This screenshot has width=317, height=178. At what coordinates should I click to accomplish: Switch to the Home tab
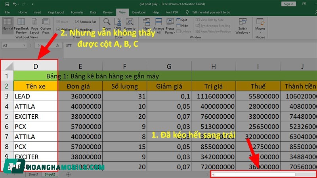[x=23, y=12]
